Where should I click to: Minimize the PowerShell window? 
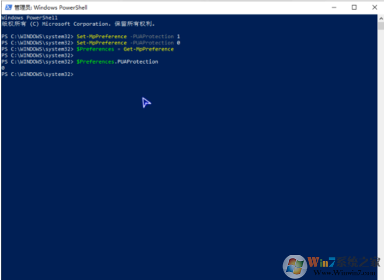click(334, 7)
